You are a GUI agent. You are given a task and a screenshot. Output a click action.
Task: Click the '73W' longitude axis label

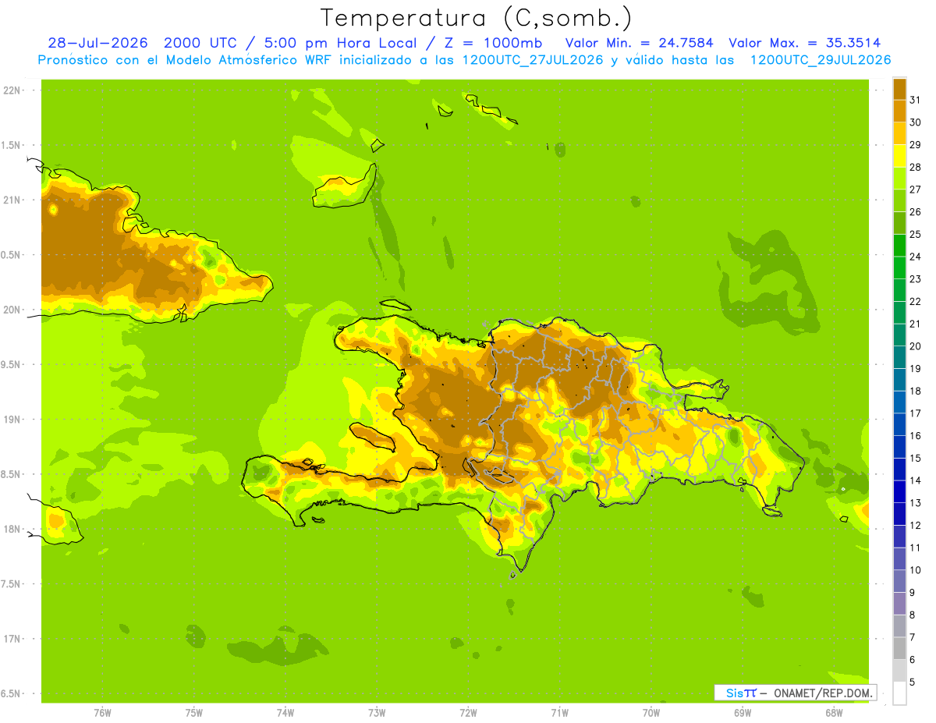pos(377,713)
